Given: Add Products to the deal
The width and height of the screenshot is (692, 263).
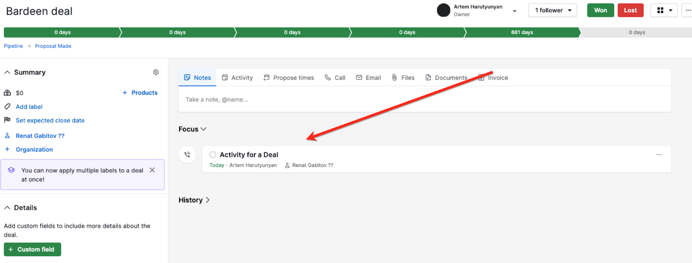Looking at the screenshot, I should [x=140, y=93].
